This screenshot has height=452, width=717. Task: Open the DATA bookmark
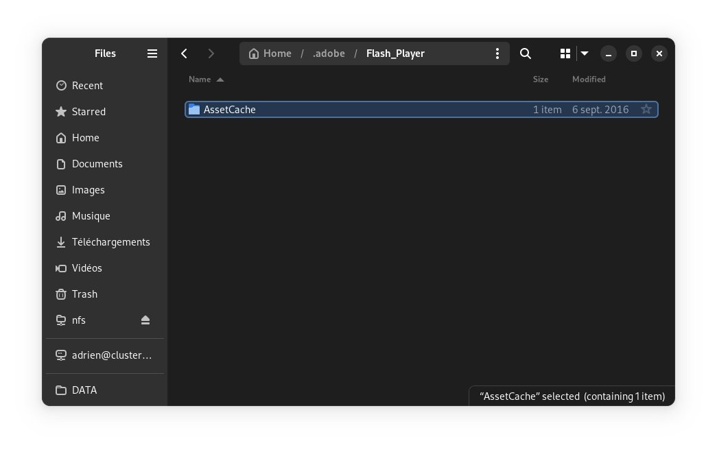(x=105, y=390)
